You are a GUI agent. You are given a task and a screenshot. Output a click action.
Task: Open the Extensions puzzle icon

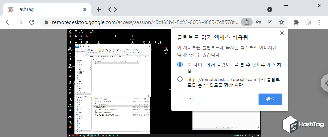click(296, 22)
